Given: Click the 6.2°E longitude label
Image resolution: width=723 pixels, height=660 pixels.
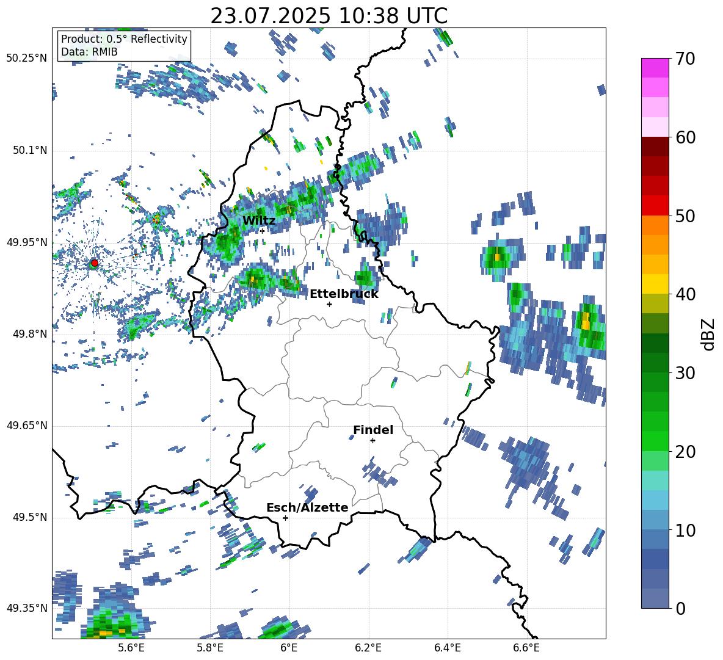Looking at the screenshot, I should (x=368, y=648).
